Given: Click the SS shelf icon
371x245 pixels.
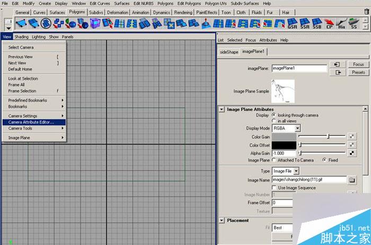Looking at the screenshot, I should click(354, 24).
